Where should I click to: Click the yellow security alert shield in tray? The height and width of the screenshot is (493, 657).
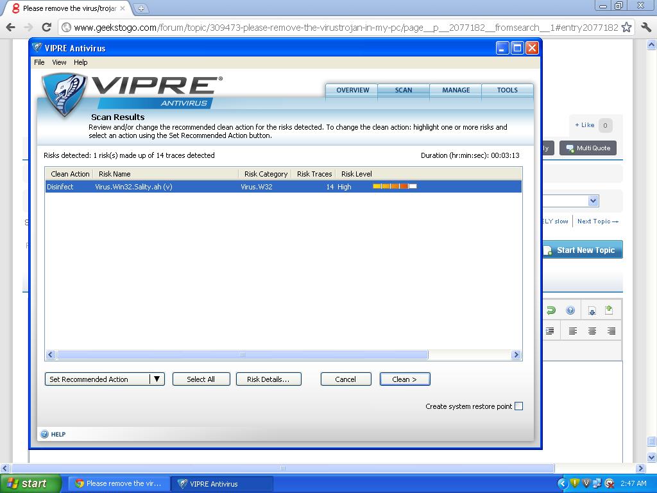pyautogui.click(x=574, y=483)
